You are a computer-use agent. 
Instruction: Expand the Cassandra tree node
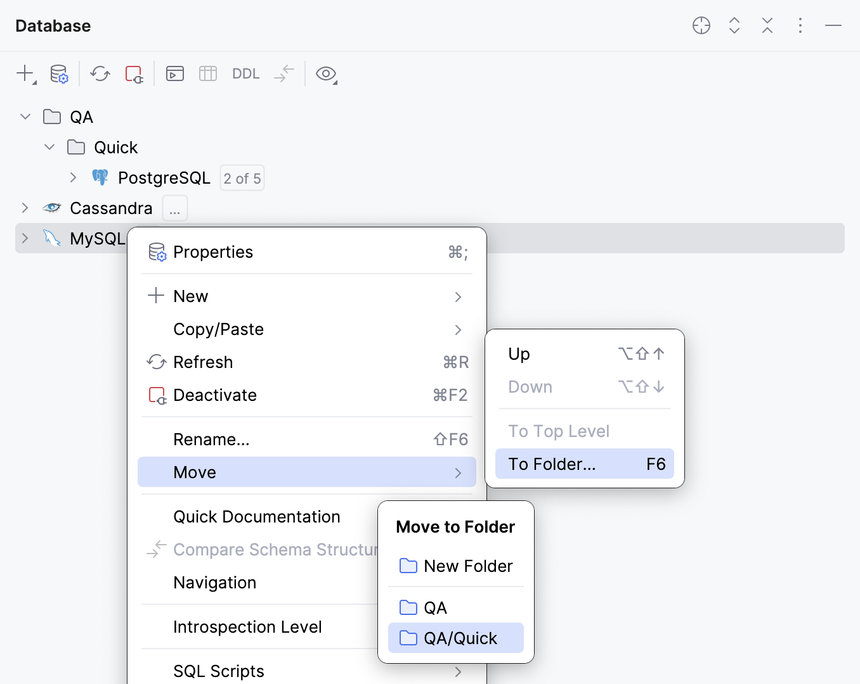coord(25,208)
